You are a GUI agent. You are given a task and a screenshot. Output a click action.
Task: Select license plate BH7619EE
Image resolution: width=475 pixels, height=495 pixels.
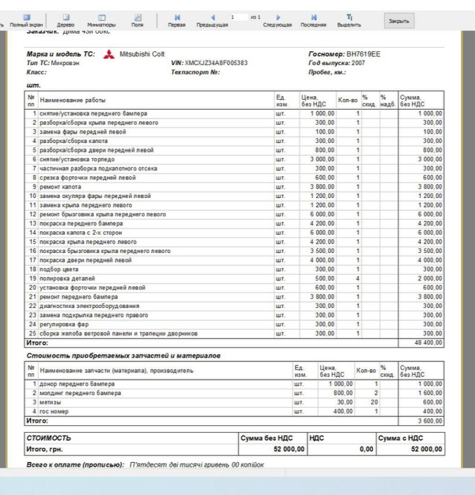(363, 54)
